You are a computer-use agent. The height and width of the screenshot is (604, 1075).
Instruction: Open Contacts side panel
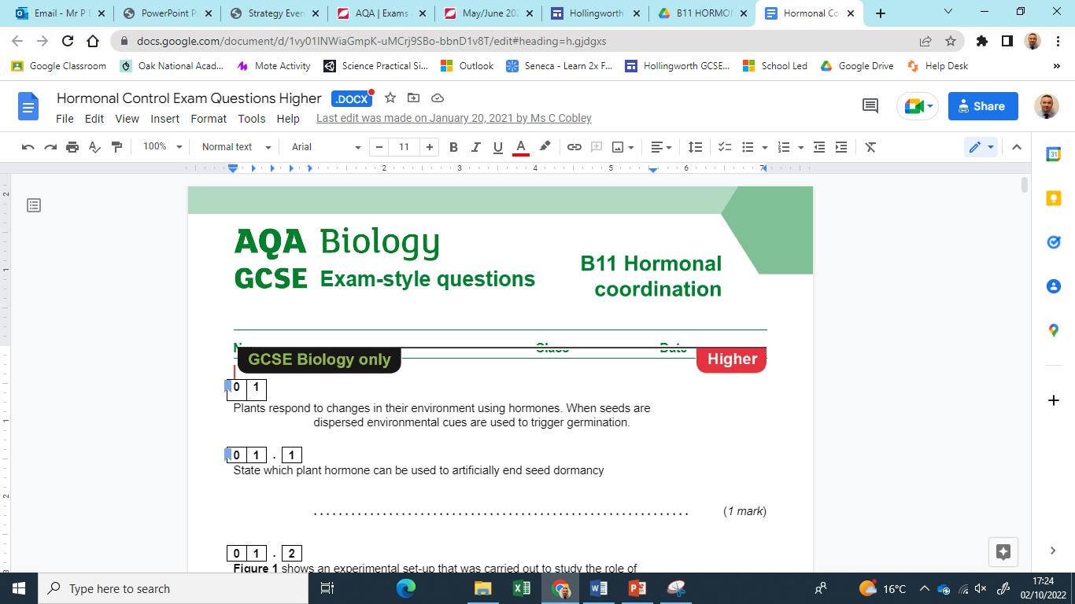coord(1054,286)
